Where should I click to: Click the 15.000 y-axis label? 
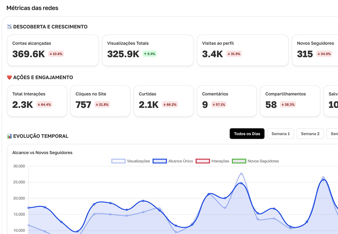[x=19, y=214]
